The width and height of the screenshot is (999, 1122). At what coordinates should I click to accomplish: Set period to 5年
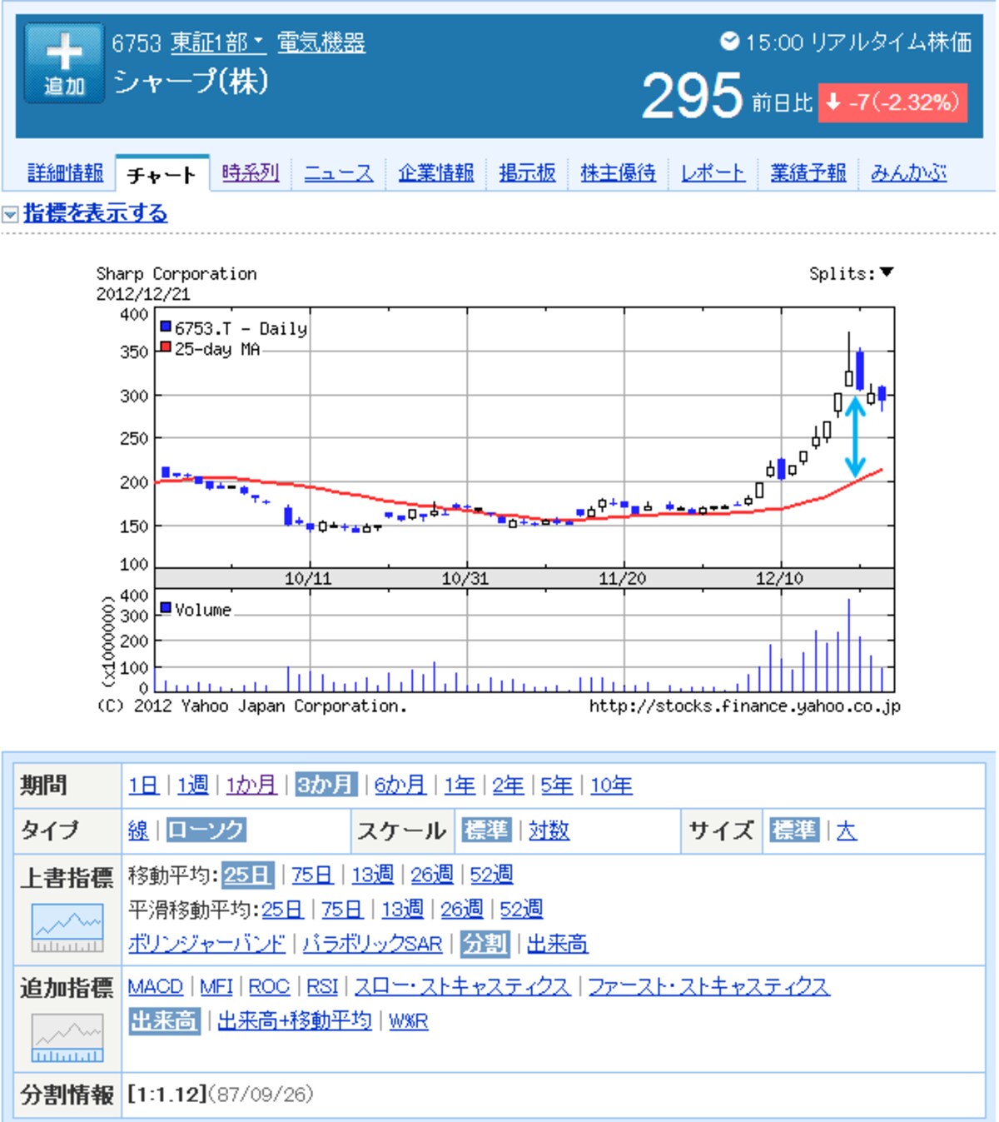click(557, 785)
